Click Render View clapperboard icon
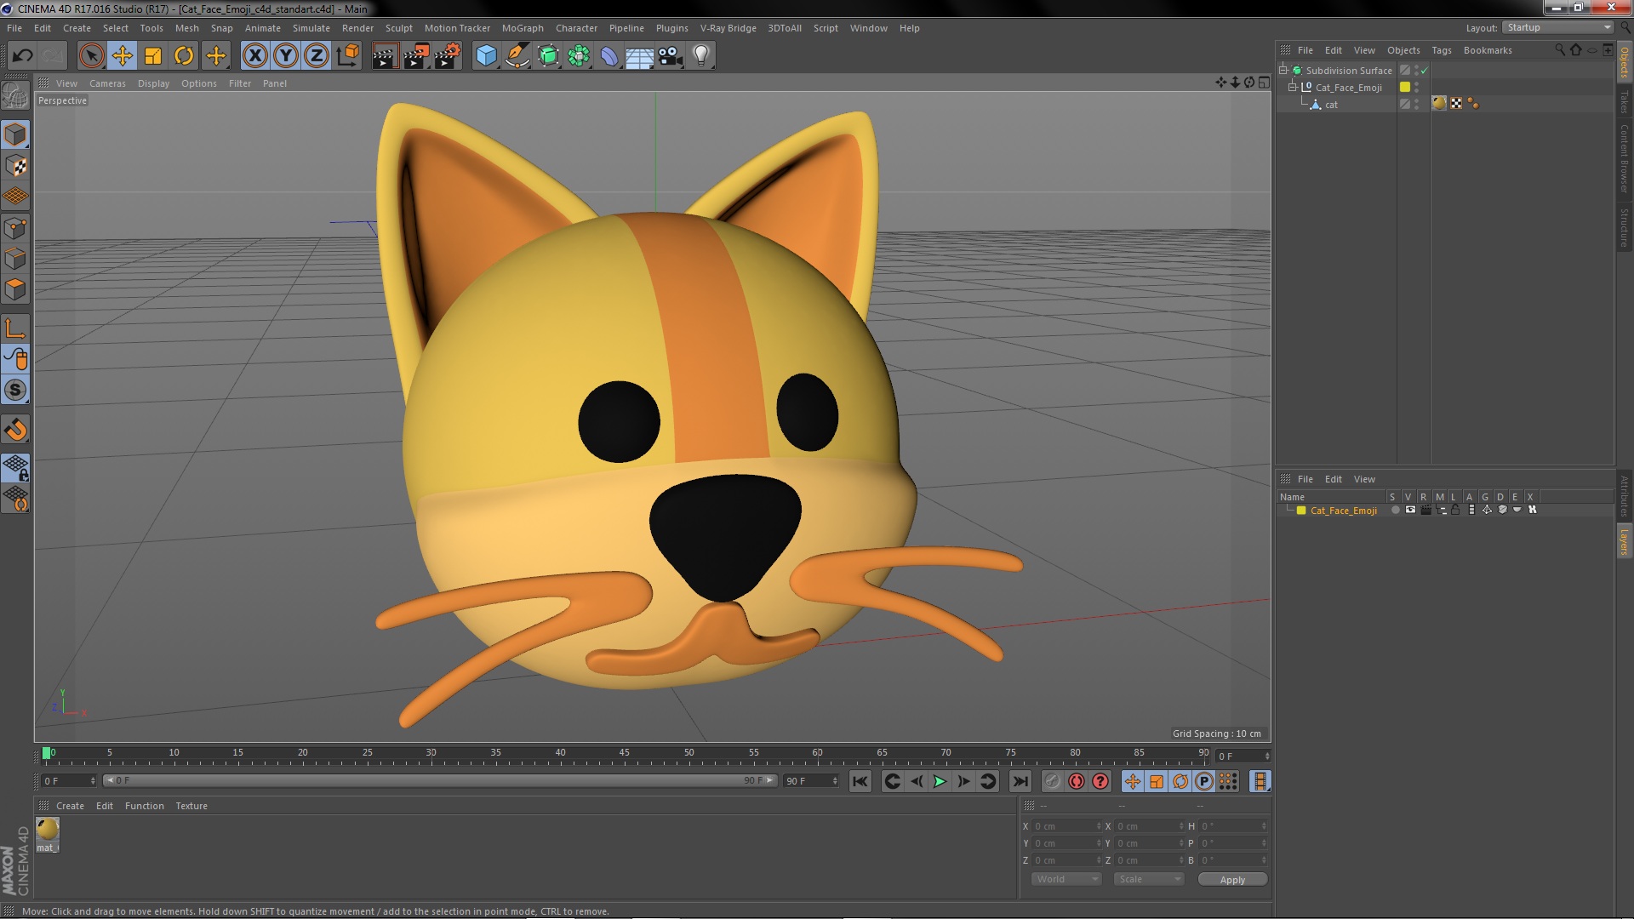 pos(385,56)
